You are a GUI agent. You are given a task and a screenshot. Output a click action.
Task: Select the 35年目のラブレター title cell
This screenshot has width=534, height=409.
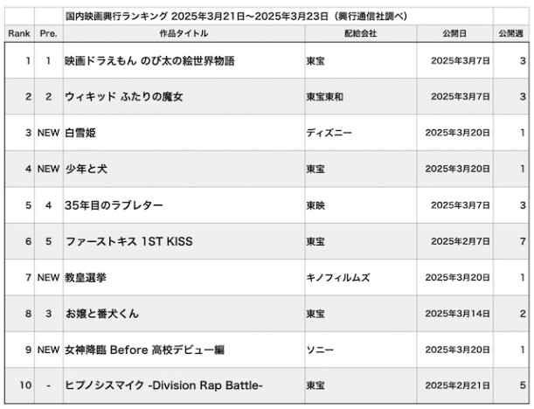114,205
